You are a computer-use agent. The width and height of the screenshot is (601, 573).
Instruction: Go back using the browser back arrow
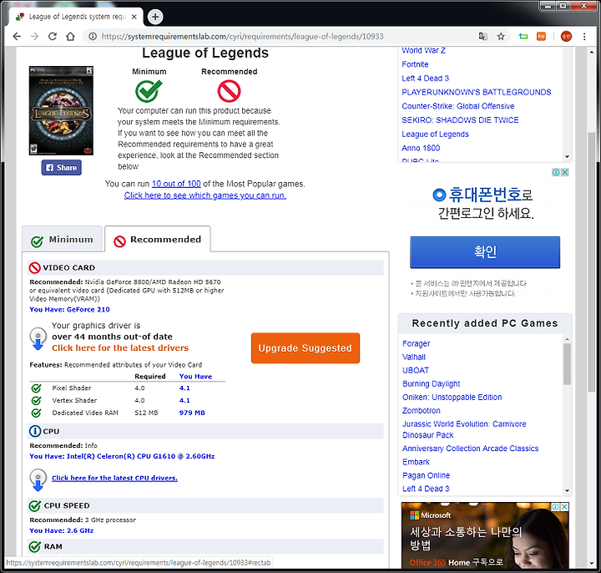(17, 37)
